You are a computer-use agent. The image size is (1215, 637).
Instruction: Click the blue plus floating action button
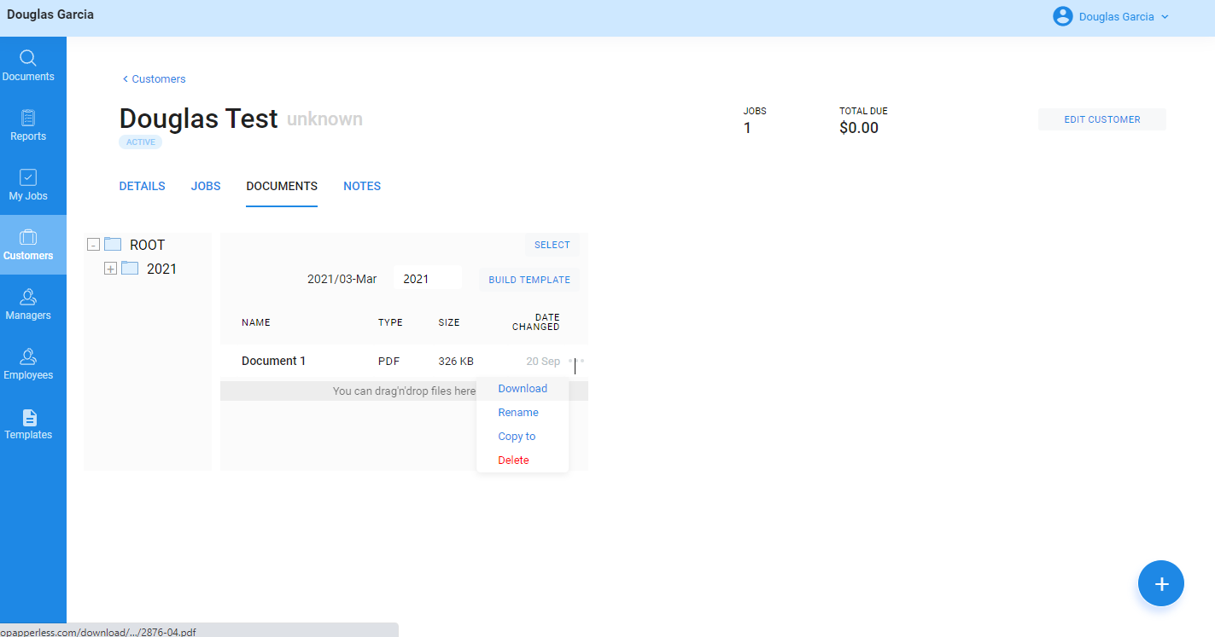tap(1161, 583)
